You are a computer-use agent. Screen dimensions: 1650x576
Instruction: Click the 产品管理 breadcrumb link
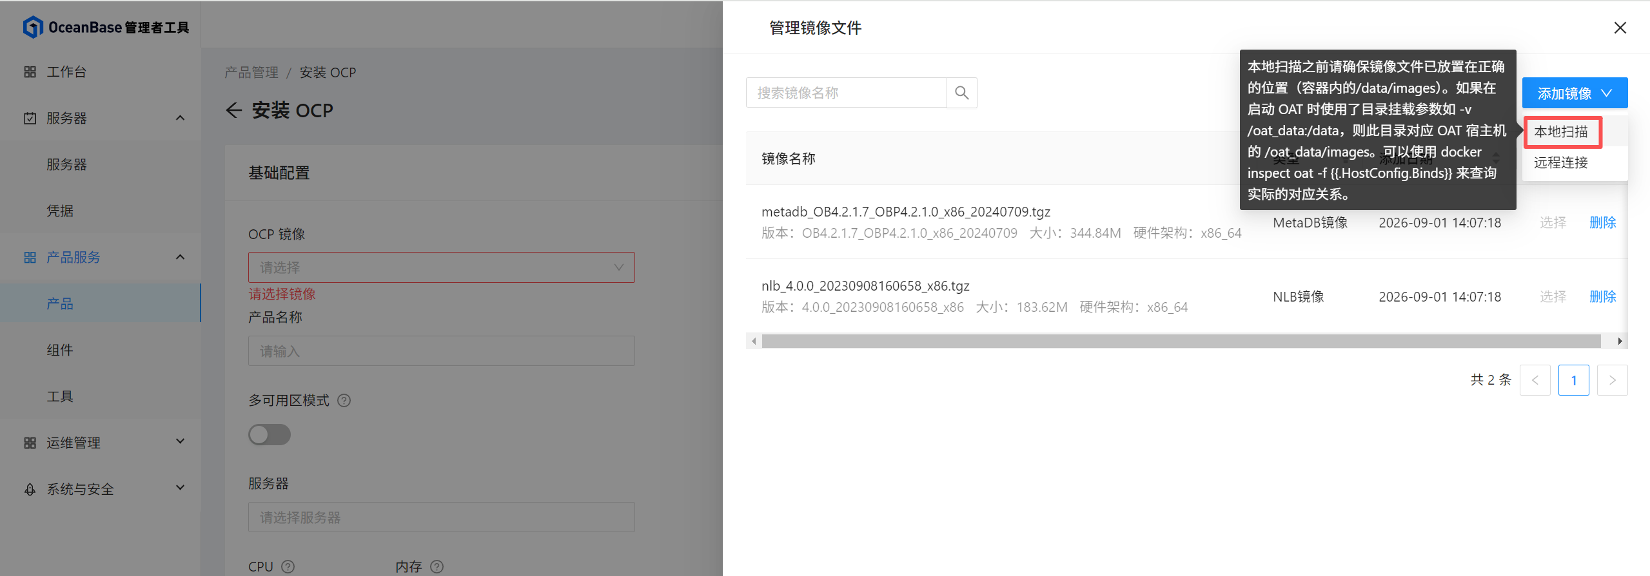[x=251, y=72]
